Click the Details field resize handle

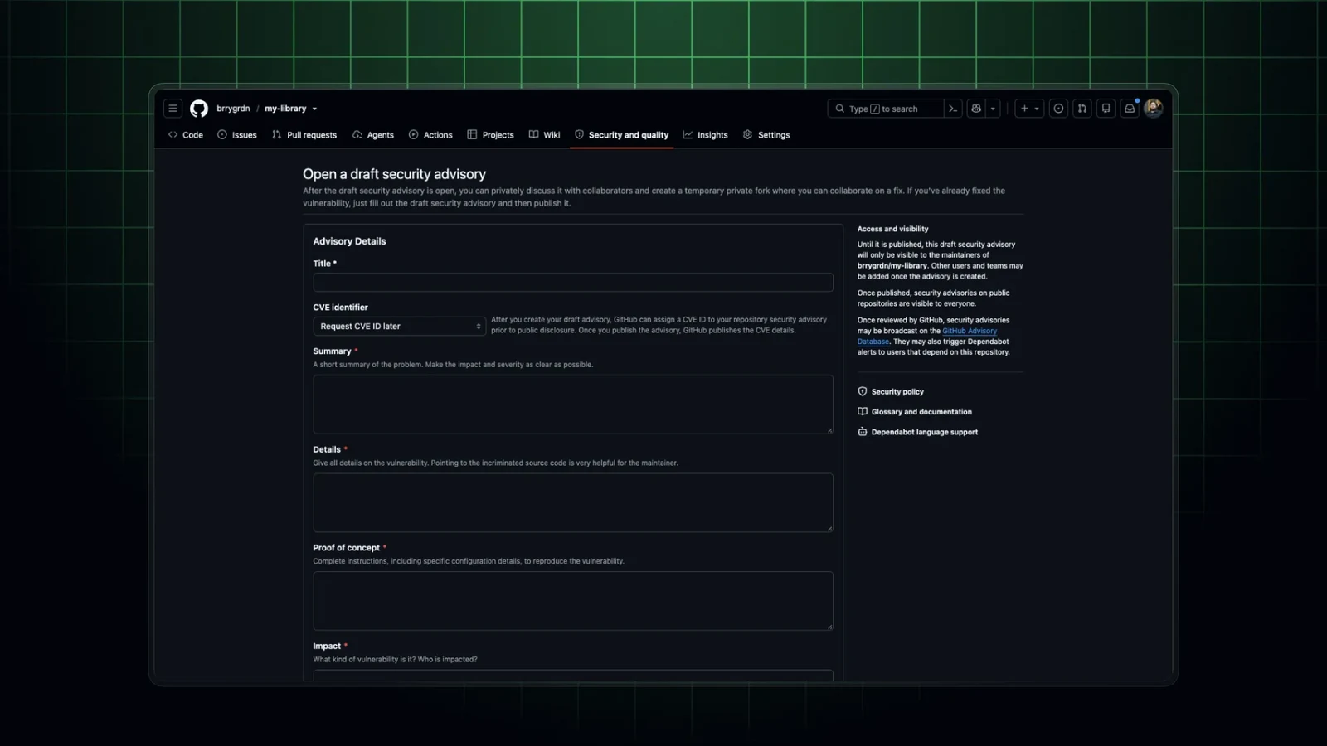point(829,528)
